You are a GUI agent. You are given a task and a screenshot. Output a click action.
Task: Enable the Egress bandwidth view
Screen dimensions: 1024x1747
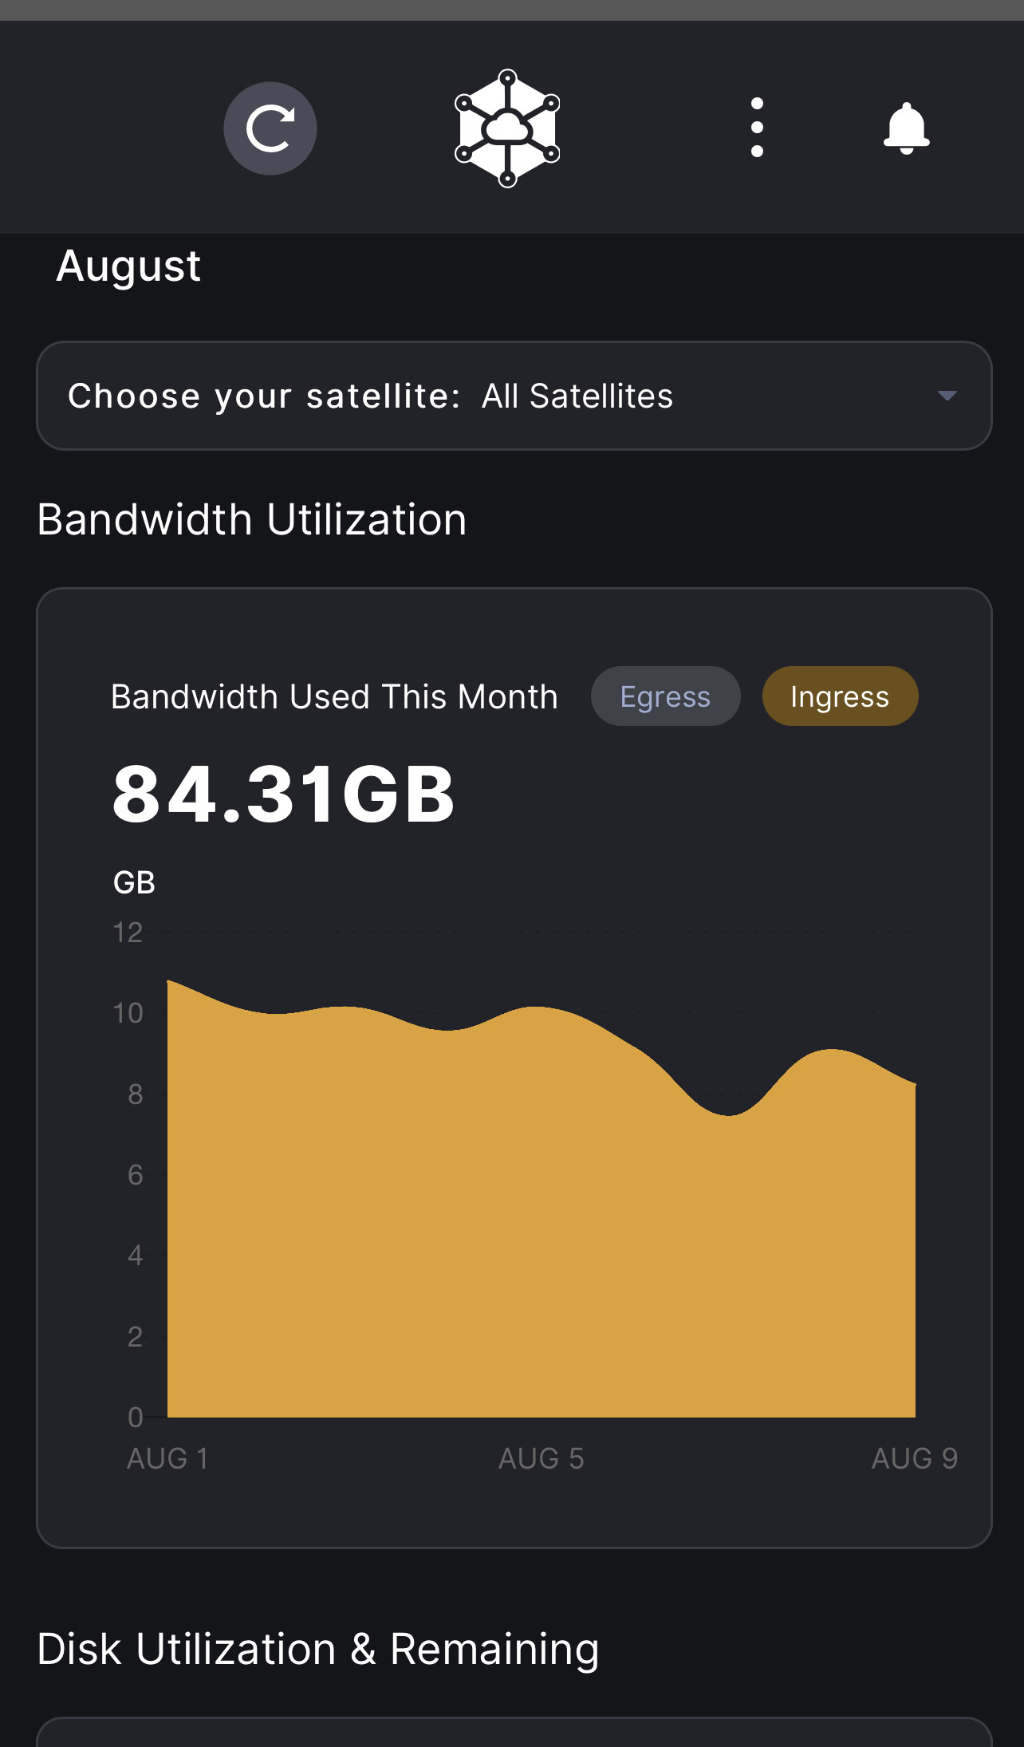click(x=665, y=696)
